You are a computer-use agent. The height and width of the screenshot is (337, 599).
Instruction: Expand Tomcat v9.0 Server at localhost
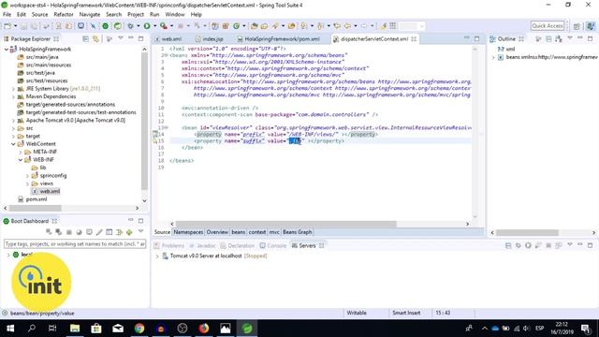(x=157, y=256)
